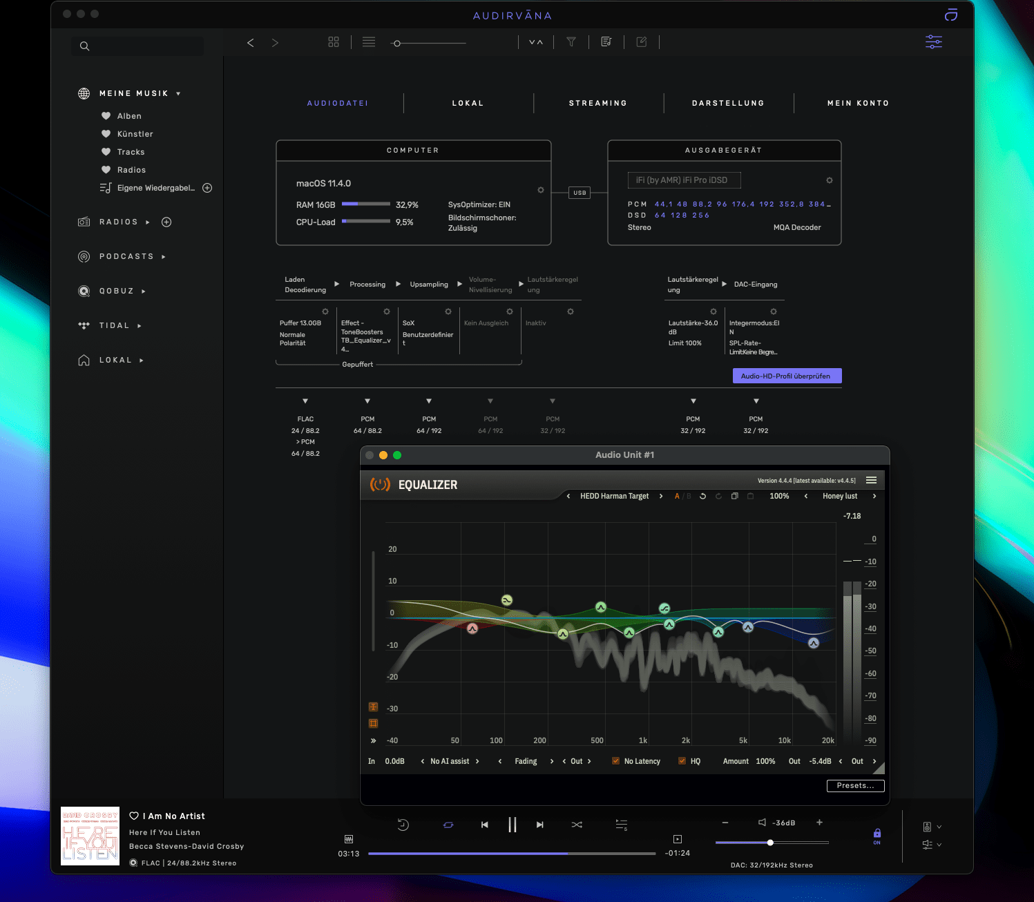Click the next arrow after Fading

[552, 761]
